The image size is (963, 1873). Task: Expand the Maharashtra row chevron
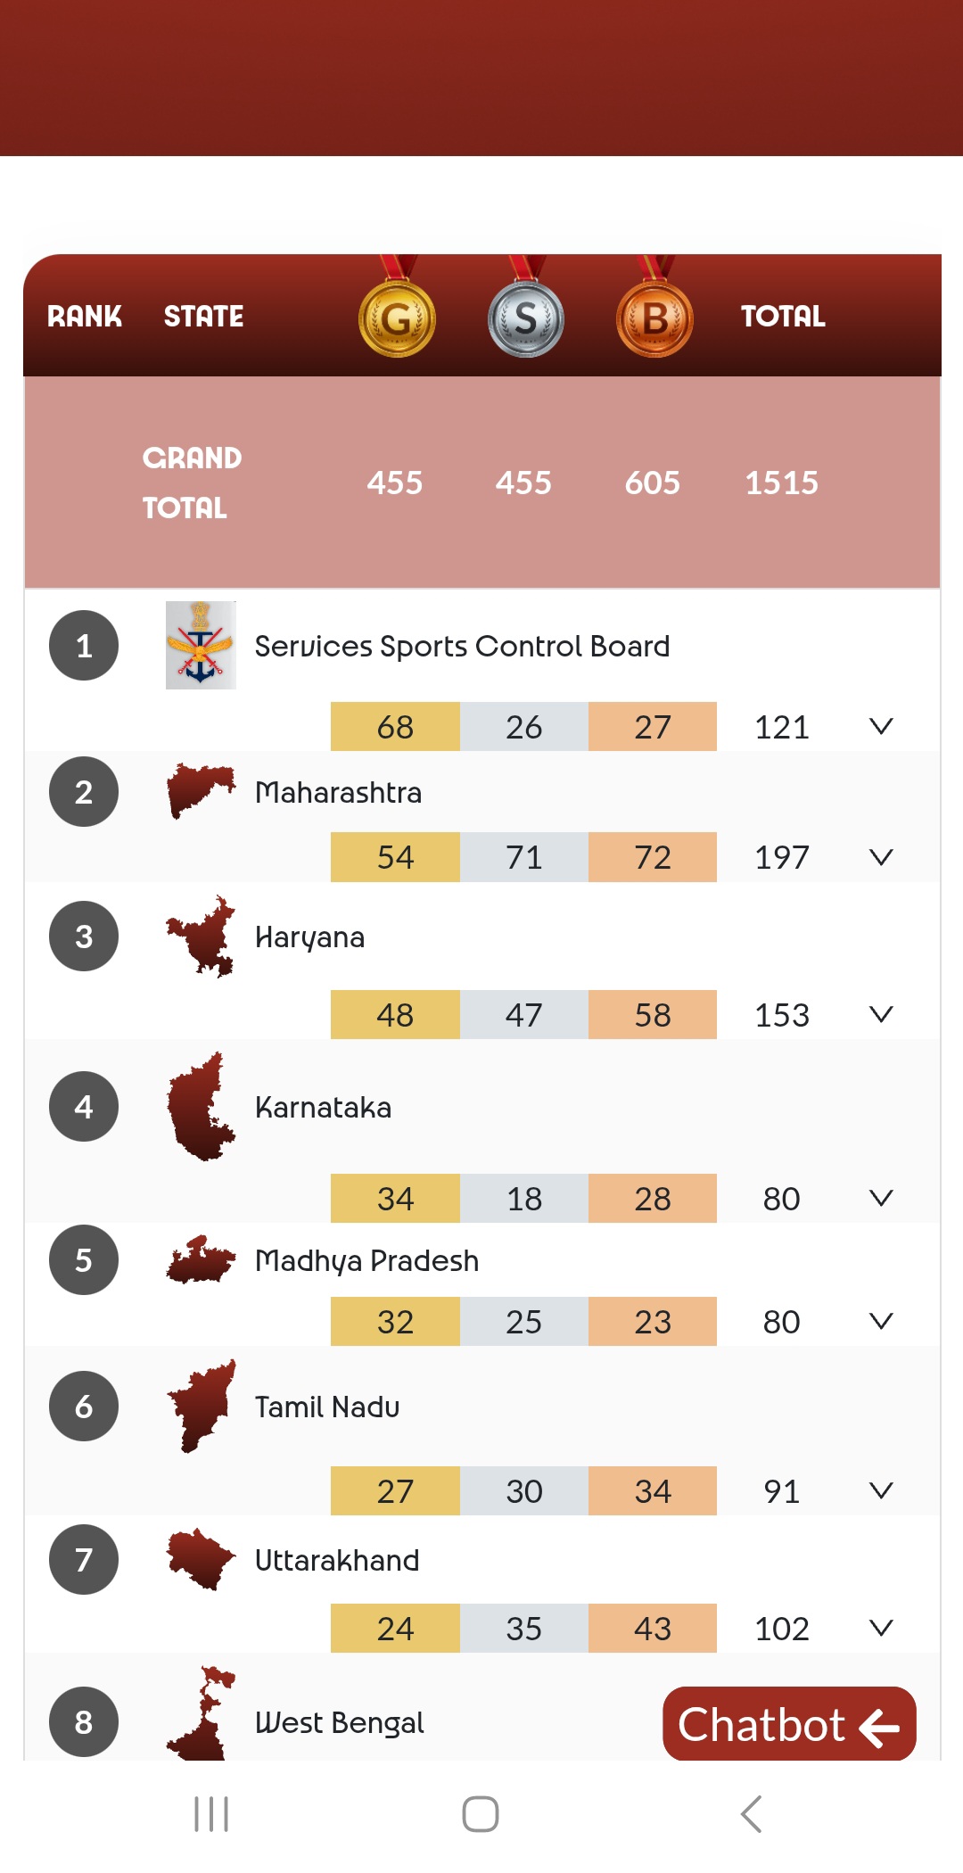coord(881,857)
